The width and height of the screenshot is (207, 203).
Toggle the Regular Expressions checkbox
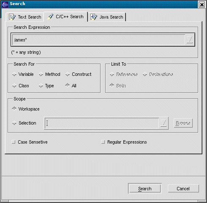(x=103, y=142)
